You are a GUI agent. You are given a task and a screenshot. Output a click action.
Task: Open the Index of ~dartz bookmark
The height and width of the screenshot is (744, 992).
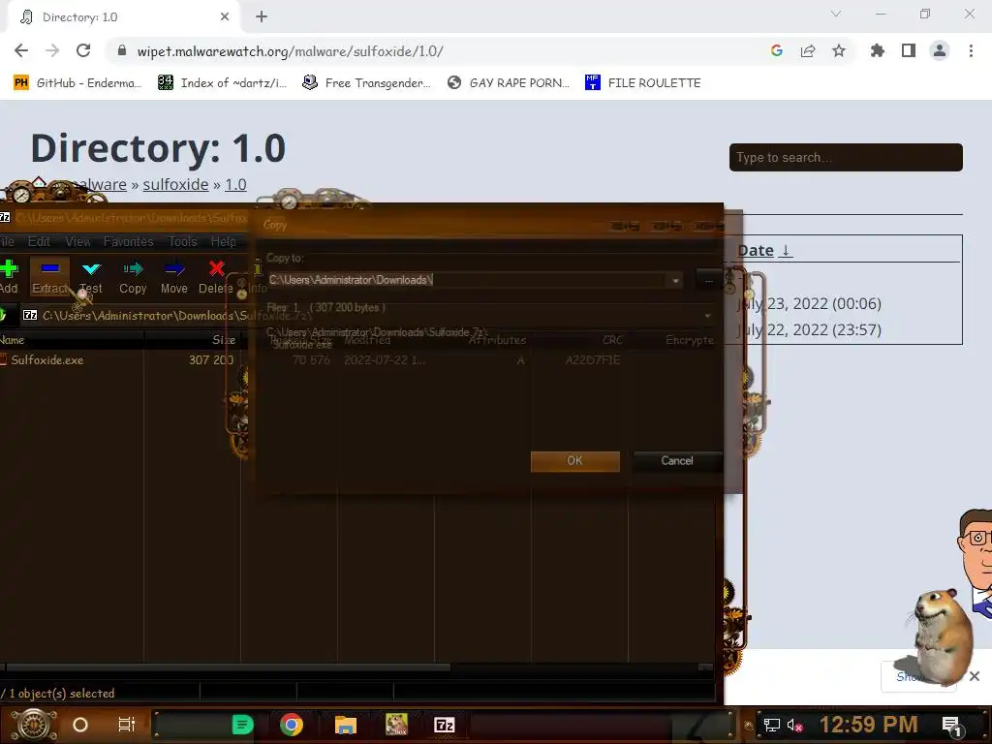tap(222, 83)
